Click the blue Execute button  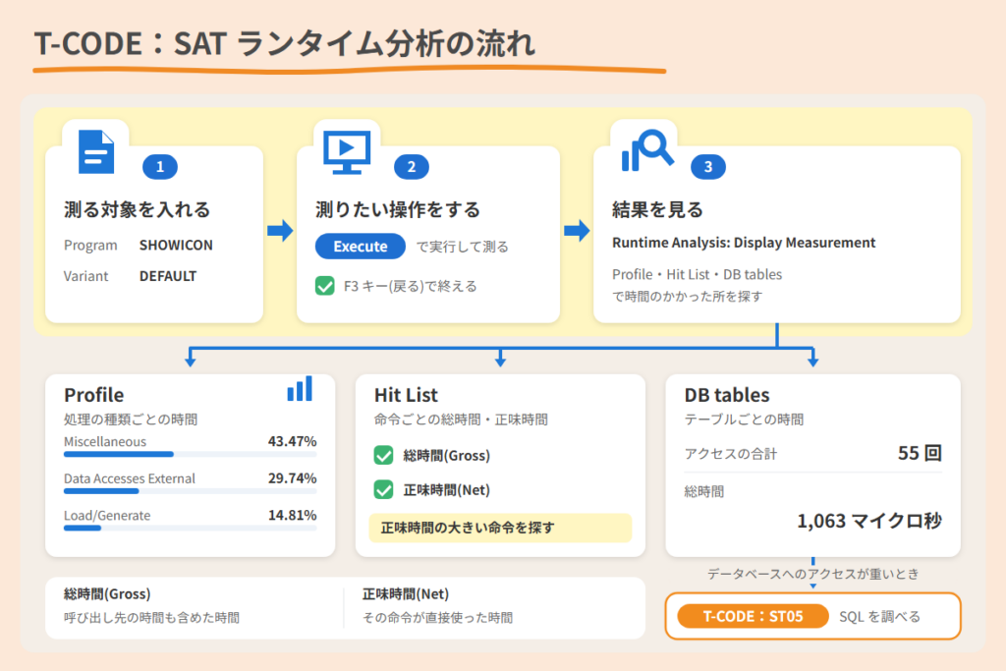coord(360,247)
